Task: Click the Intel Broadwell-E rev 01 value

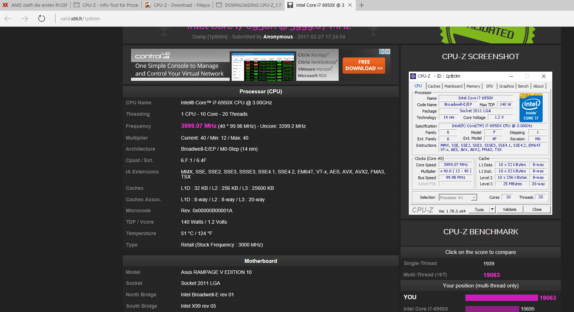Action: (x=207, y=295)
